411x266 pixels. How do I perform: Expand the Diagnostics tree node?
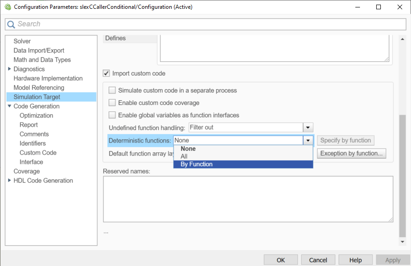tap(10, 69)
